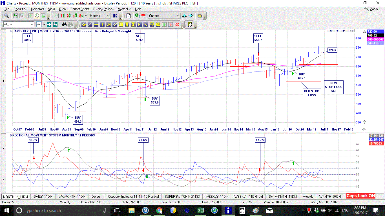Image resolution: width=385 pixels, height=216 pixels.
Task: Click the green undo arrow icon
Action: click(15, 16)
